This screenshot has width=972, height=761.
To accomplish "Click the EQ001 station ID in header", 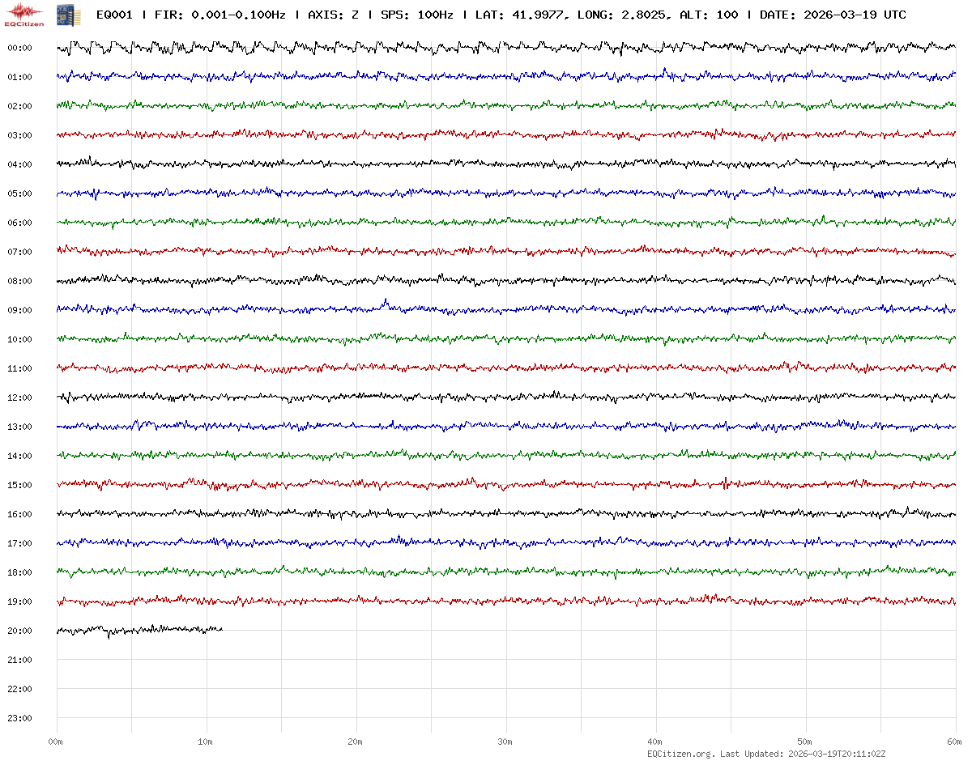I will (114, 15).
